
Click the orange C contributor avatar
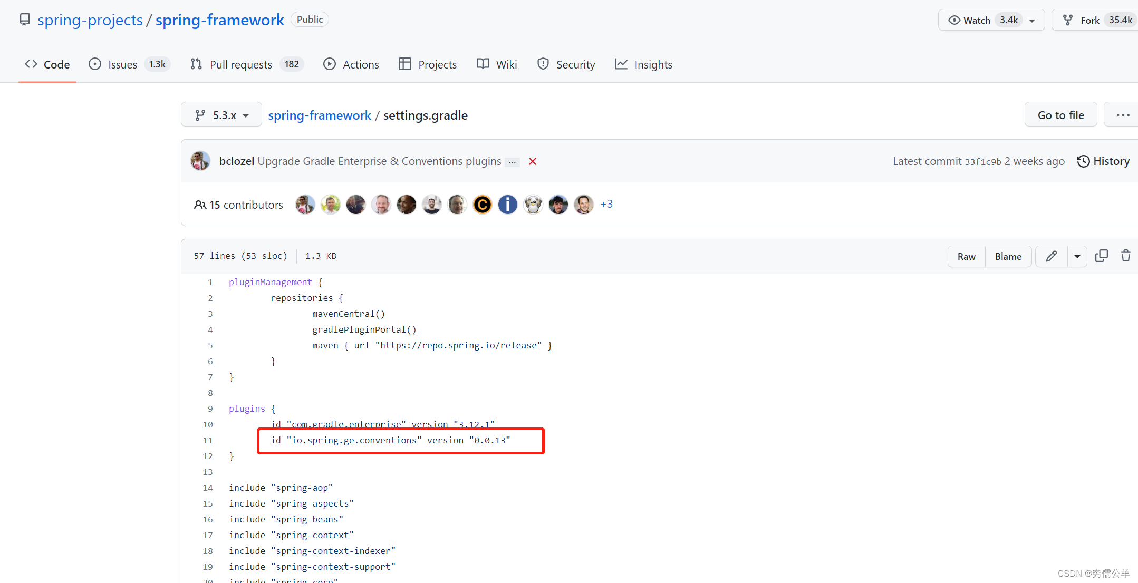[482, 205]
